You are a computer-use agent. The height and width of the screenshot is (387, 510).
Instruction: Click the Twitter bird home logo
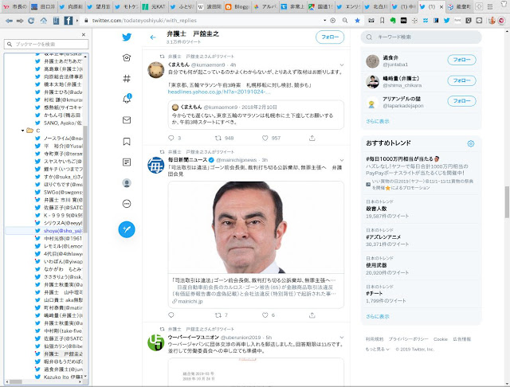127,37
